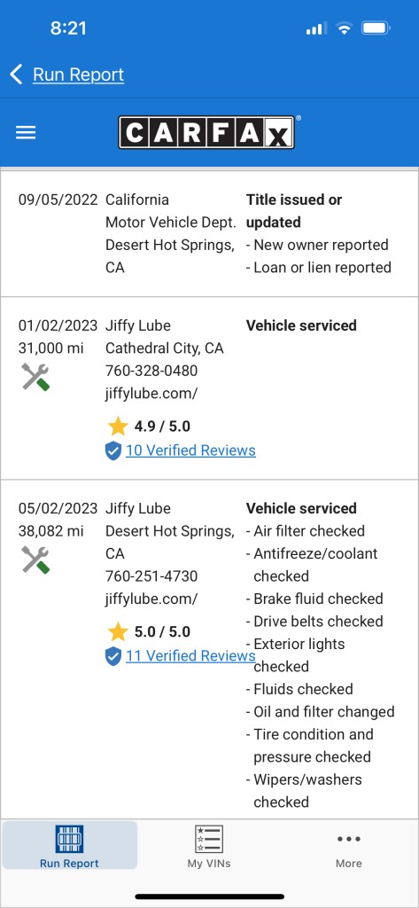This screenshot has width=419, height=908.
Task: Click the gold star beside 5.0 / 5.0
Action: pos(118,631)
